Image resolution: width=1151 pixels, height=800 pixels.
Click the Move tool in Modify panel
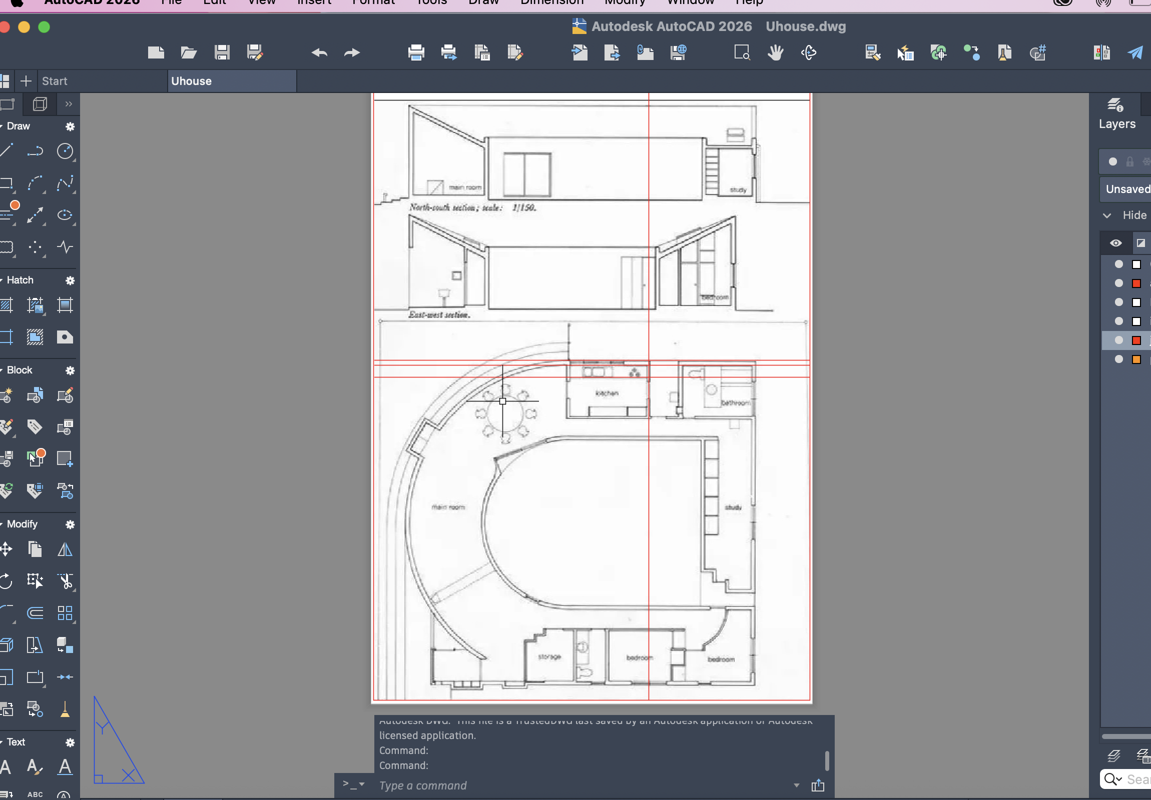[x=6, y=549]
